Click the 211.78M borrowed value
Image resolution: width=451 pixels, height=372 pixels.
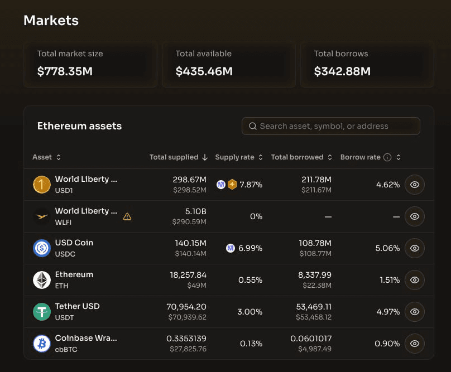(x=316, y=180)
